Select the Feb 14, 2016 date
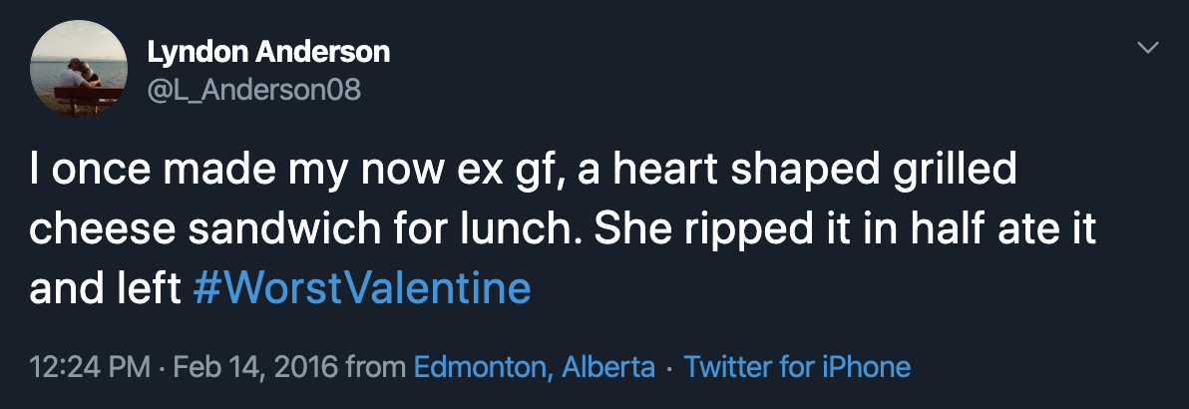The width and height of the screenshot is (1189, 409). pos(254,366)
